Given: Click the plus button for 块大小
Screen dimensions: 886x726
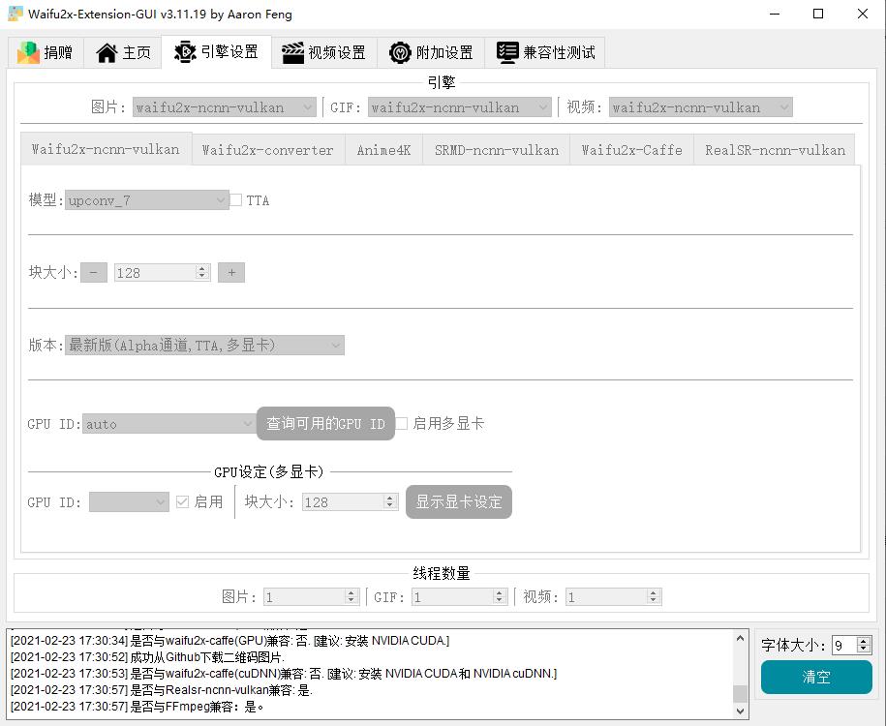Looking at the screenshot, I should (x=231, y=273).
